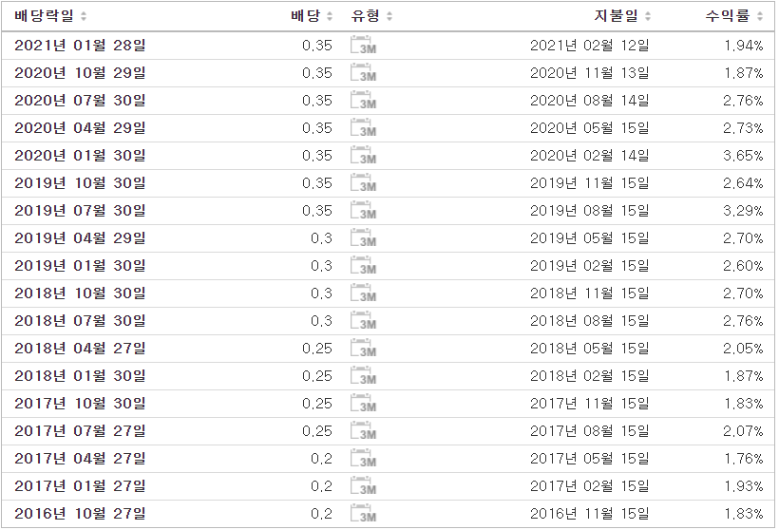Click 3M calendar icon in 2020년 01월 30일 row

point(363,156)
